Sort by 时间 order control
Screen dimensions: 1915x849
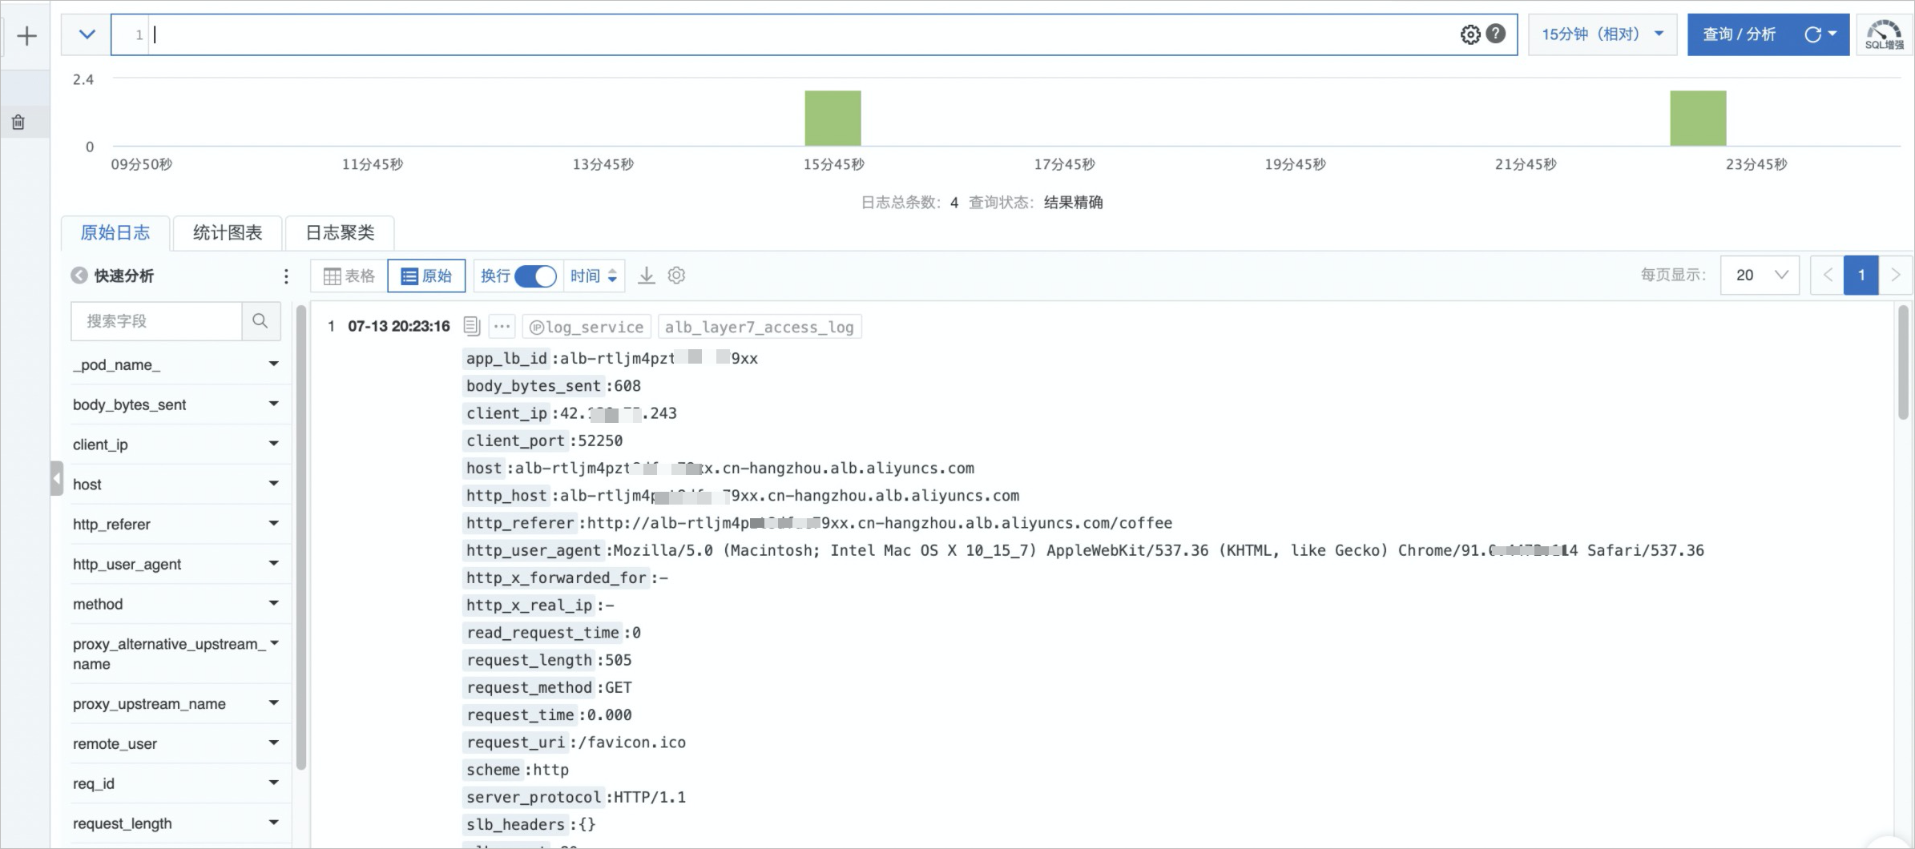[x=594, y=276]
